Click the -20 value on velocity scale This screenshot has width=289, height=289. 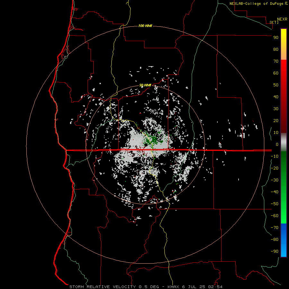point(275,168)
